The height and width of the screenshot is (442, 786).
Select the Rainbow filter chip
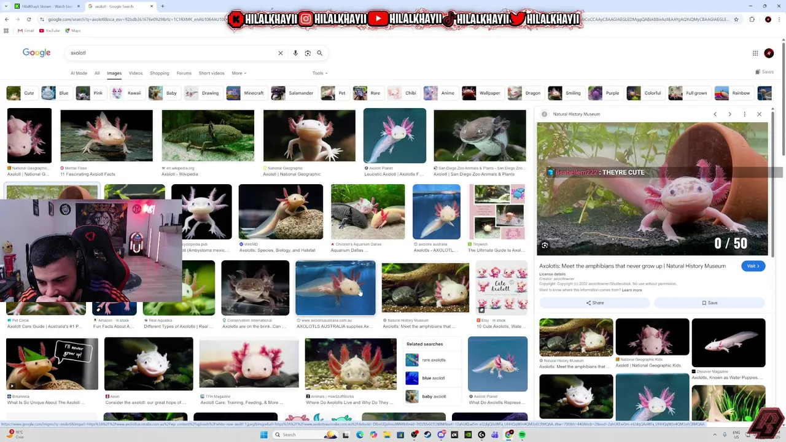[x=733, y=93]
